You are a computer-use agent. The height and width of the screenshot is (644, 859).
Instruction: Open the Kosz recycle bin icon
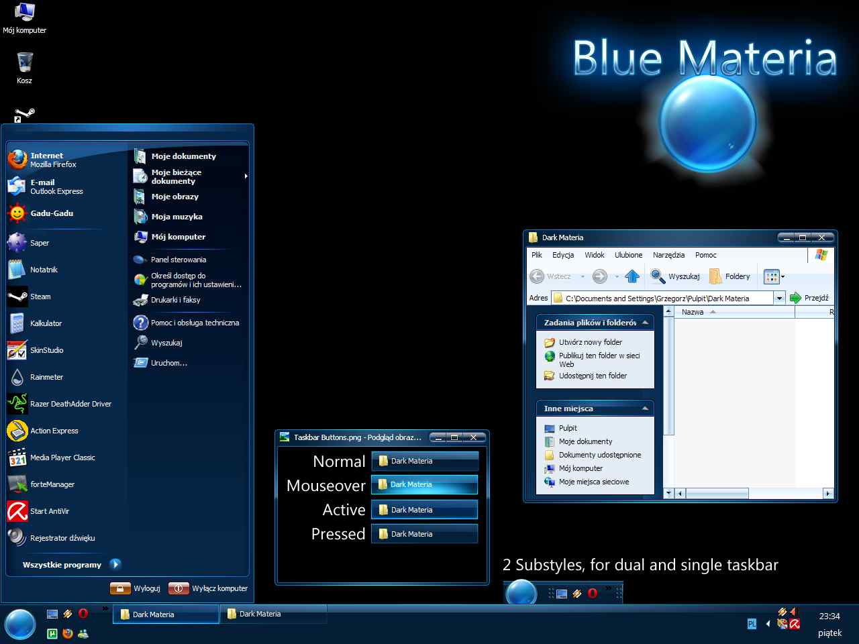pos(24,68)
